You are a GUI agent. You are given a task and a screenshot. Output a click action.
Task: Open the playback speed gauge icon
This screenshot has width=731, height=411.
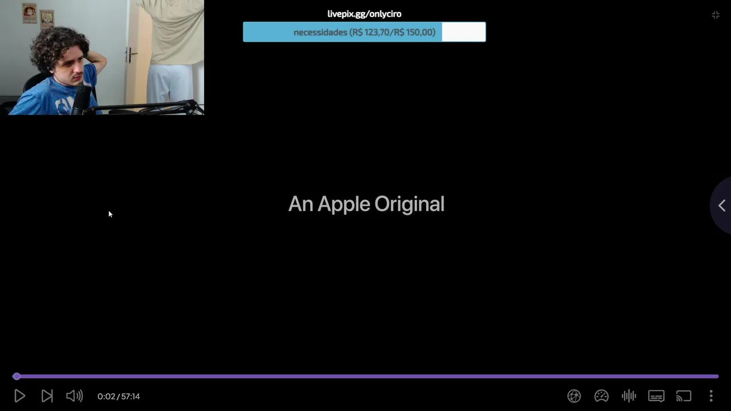(601, 396)
